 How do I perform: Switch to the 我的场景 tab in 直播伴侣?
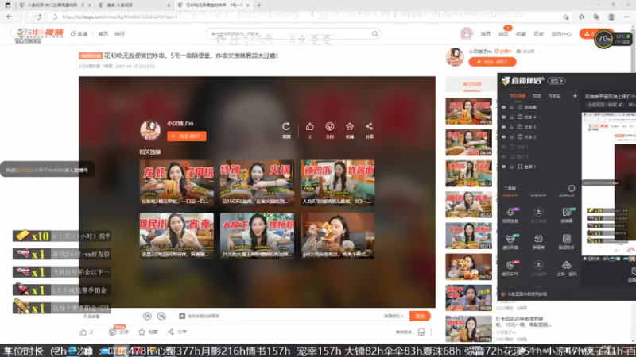[518, 96]
